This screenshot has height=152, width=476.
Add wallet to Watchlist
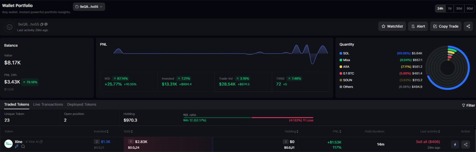[x=392, y=27]
